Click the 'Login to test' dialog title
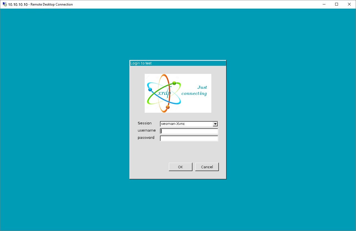This screenshot has width=356, height=231. click(141, 63)
